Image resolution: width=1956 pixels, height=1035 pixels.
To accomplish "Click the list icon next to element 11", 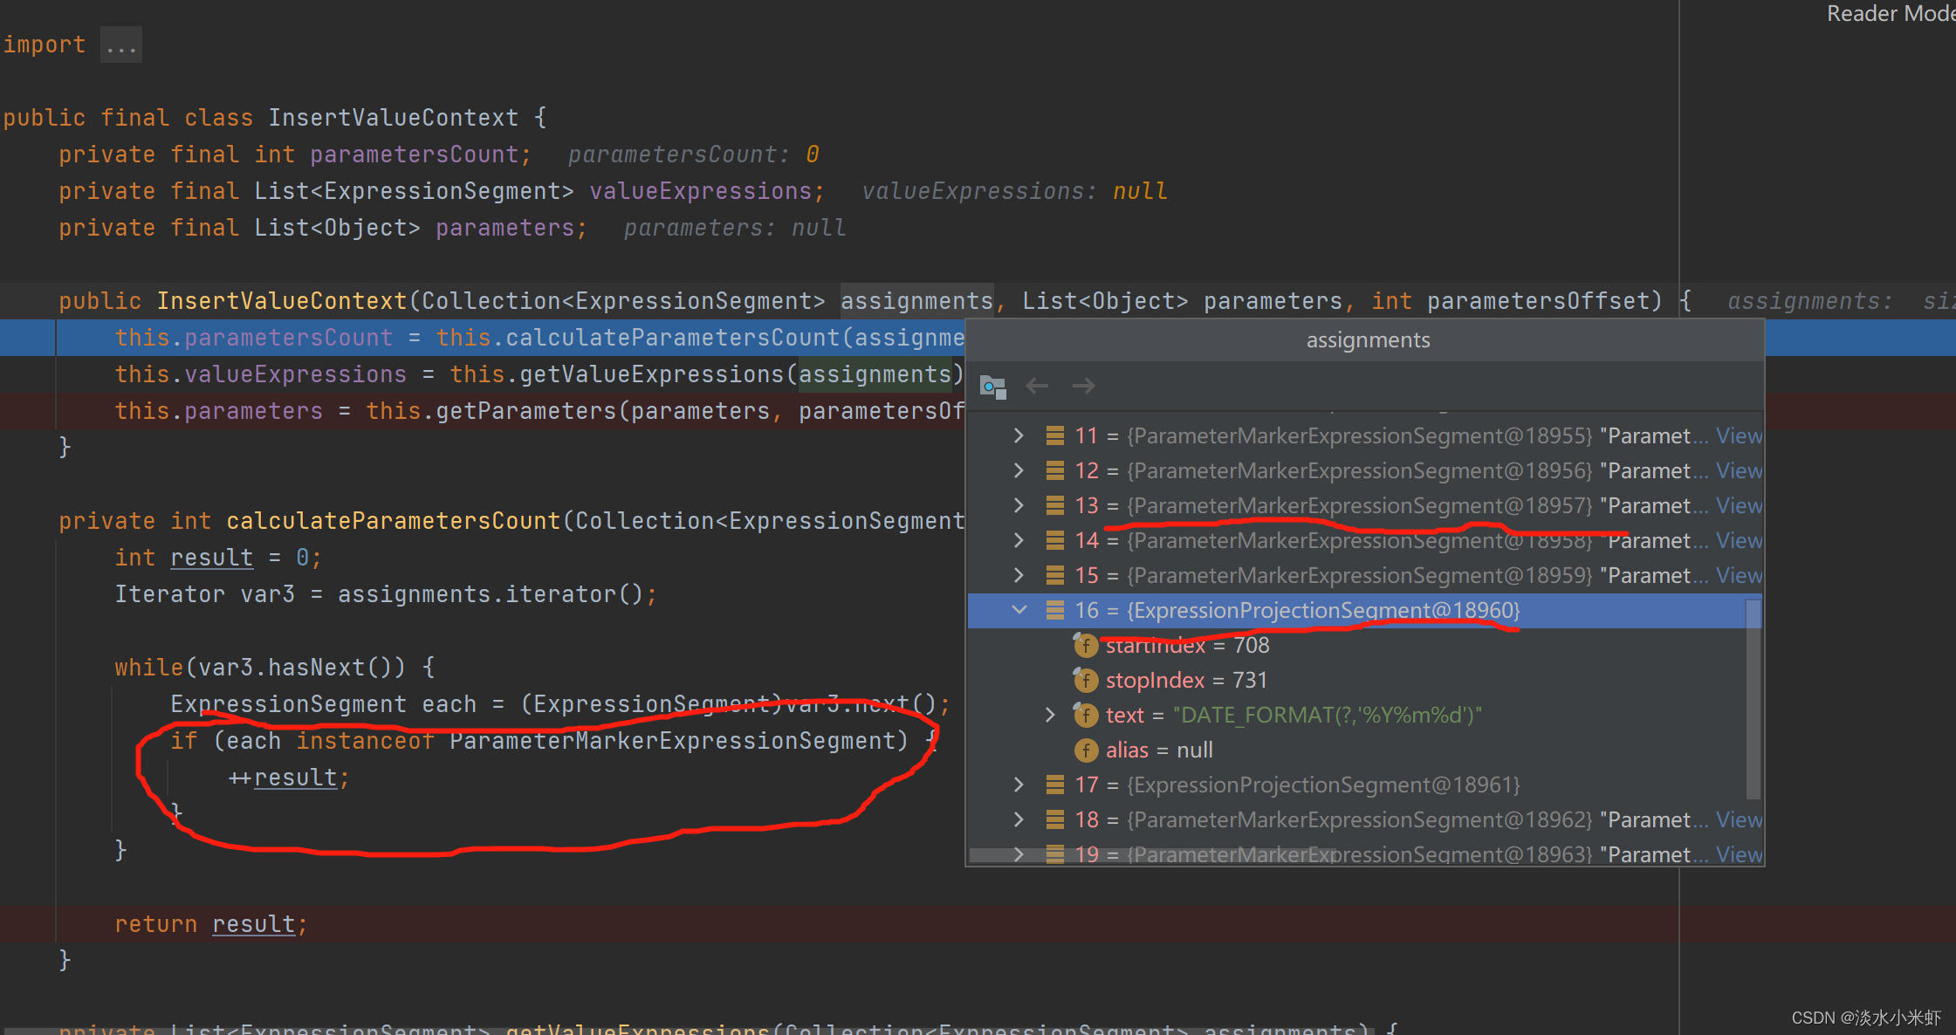I will click(1055, 435).
